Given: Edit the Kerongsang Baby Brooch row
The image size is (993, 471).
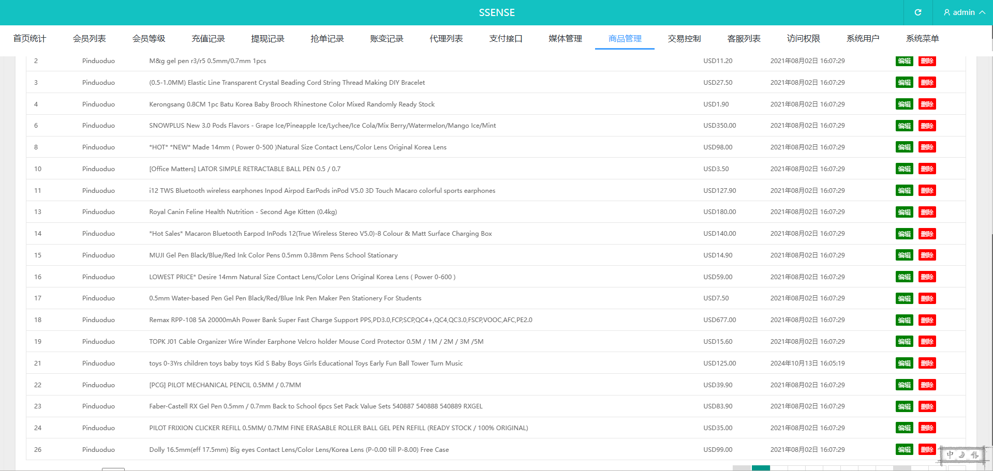Looking at the screenshot, I should (x=905, y=104).
